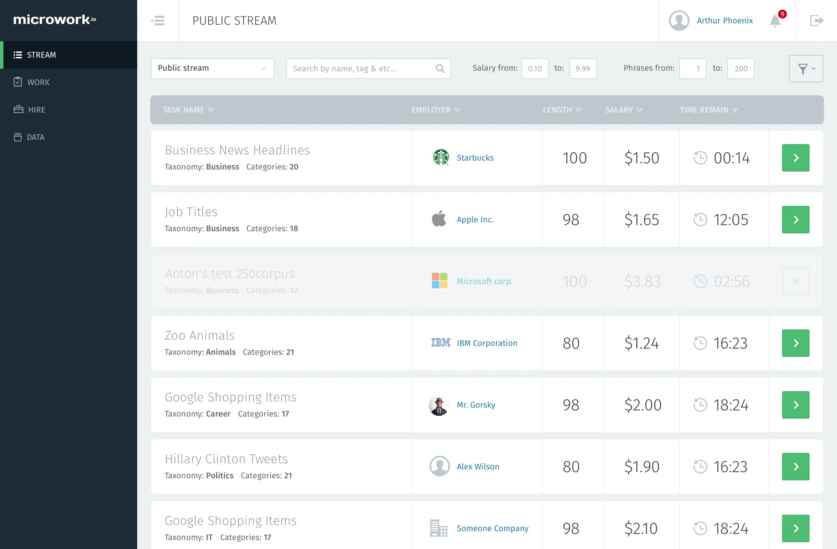Select Data in sidebar menu
Screen dimensions: 837x549
click(x=35, y=137)
